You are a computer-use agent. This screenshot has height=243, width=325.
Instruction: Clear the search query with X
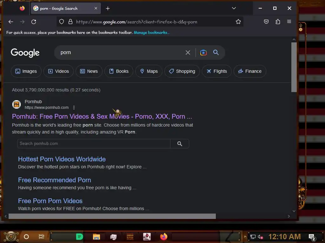coord(188,53)
